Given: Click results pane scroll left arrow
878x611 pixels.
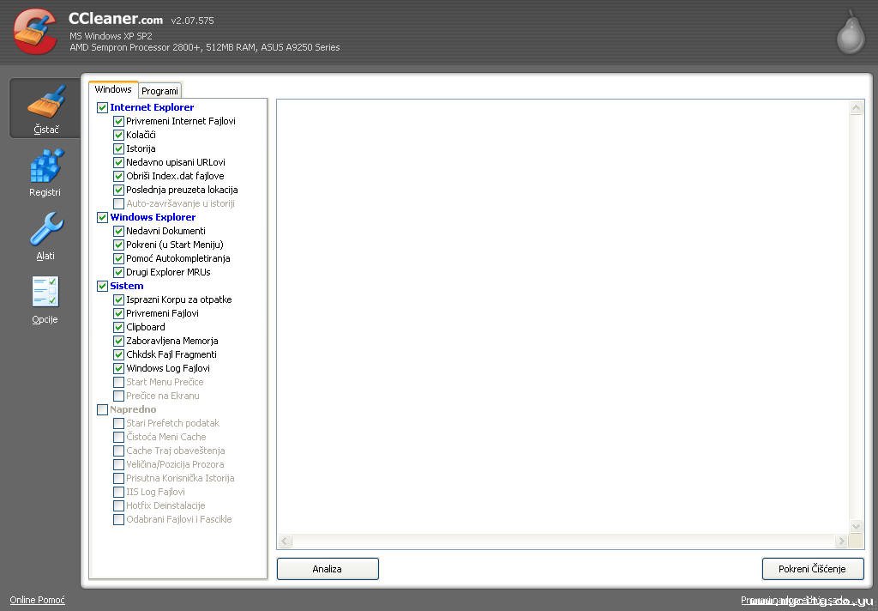Looking at the screenshot, I should [285, 541].
